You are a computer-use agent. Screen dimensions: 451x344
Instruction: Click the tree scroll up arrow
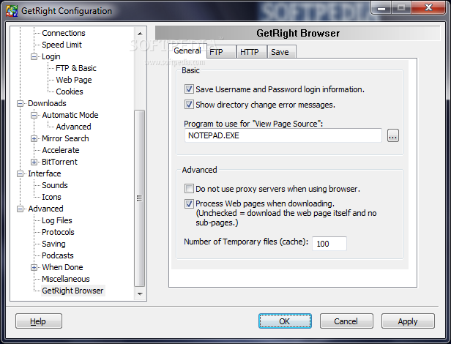tap(140, 34)
